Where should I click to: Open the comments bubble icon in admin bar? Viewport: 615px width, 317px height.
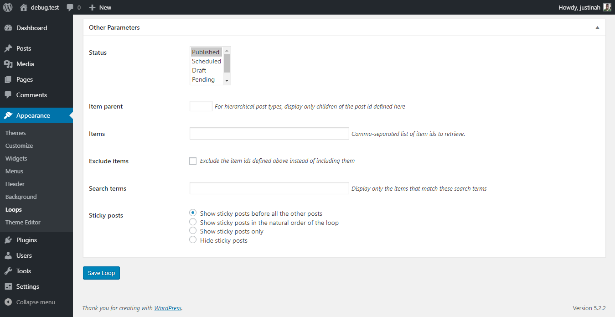coord(70,8)
